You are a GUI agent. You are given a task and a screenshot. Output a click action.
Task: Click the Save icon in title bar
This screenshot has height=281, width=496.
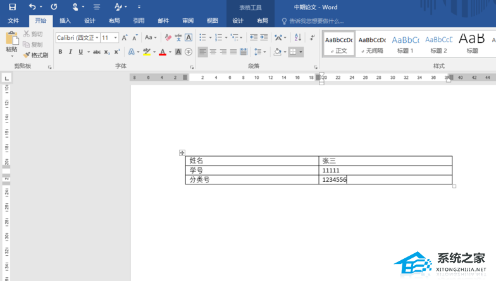(12, 7)
